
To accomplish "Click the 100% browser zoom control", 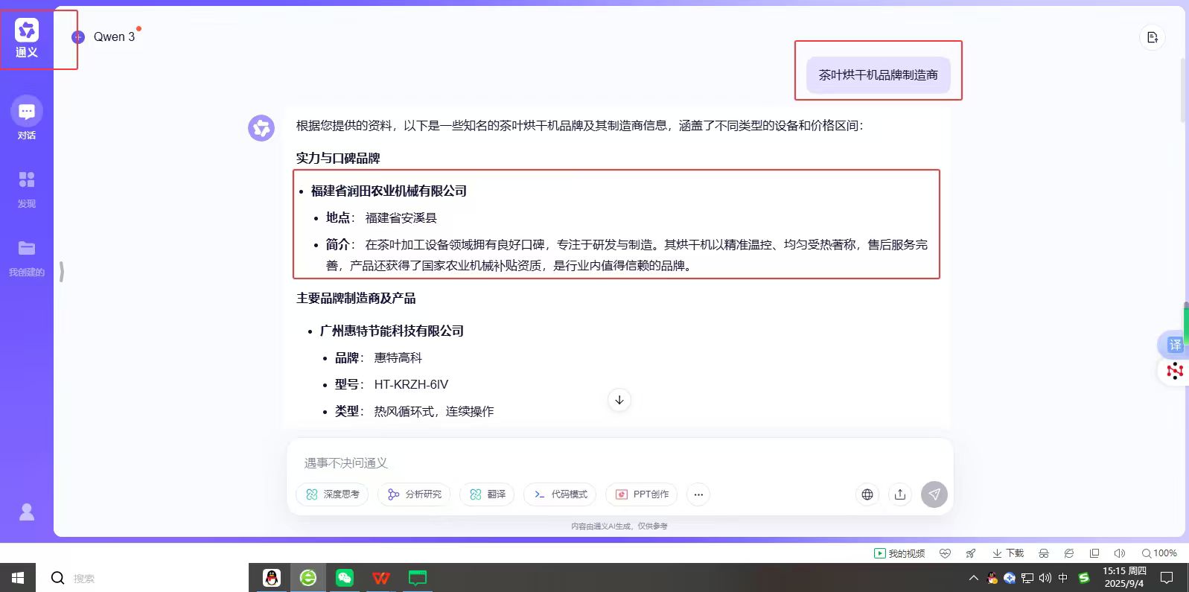I will [1159, 553].
